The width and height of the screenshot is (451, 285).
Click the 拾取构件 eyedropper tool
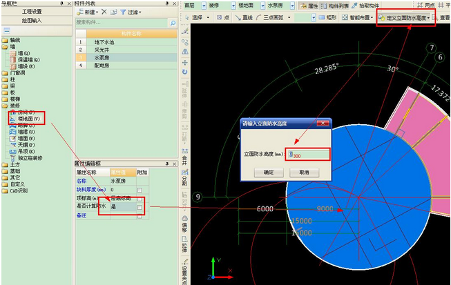[365, 6]
